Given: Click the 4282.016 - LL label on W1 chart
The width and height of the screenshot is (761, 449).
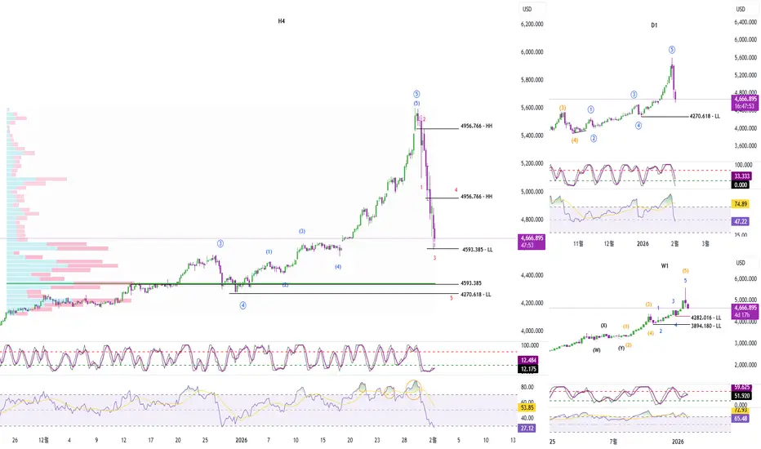Looking at the screenshot, I should point(706,318).
